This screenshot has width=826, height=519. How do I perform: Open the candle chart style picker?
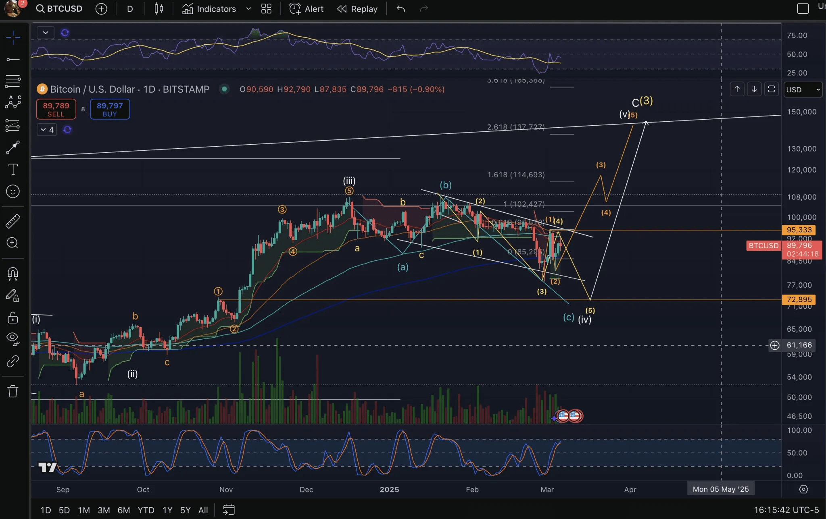point(158,8)
